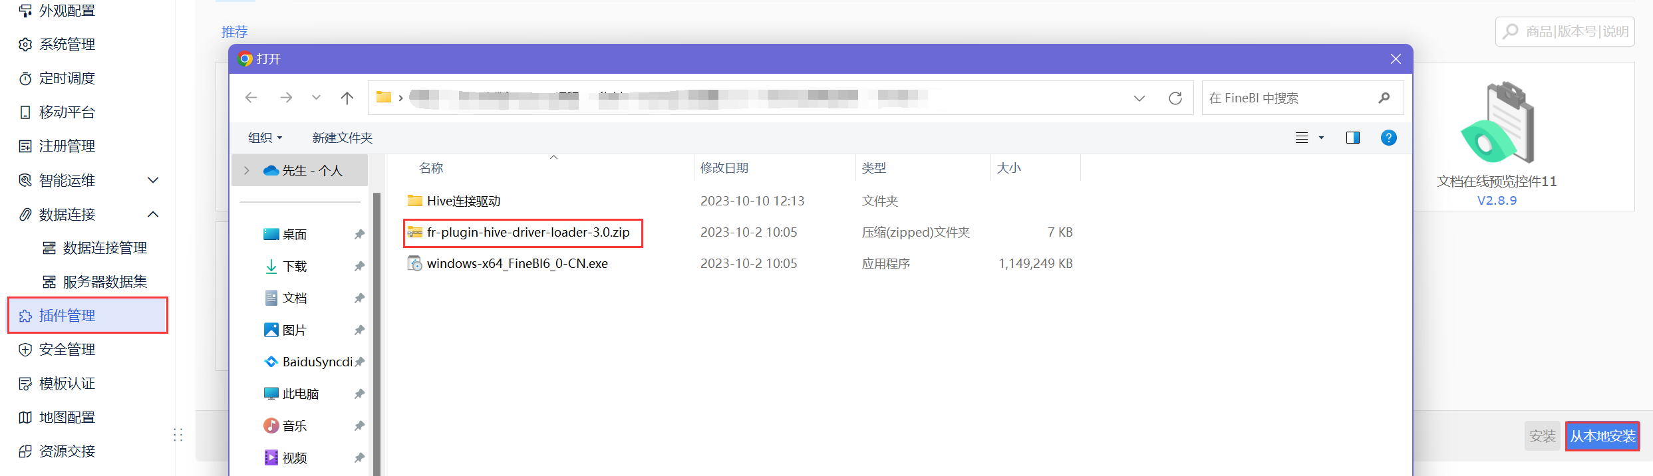
Task: Open 安全管理 menu item
Action: point(67,350)
